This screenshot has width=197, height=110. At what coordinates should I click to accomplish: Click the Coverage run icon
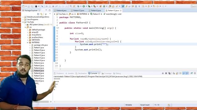(89, 6)
